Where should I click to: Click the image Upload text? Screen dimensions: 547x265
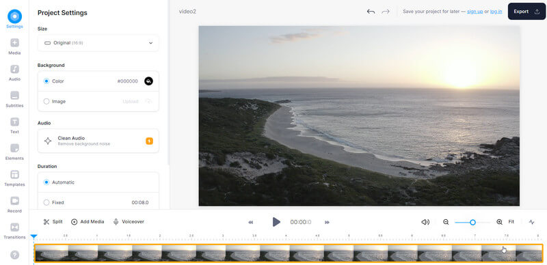[x=131, y=102]
